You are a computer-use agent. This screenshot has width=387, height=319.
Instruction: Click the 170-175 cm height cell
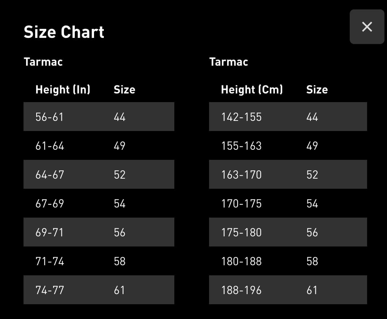[x=241, y=204]
